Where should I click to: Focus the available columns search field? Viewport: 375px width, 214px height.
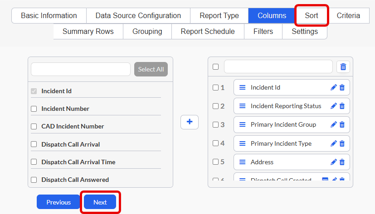click(x=81, y=69)
